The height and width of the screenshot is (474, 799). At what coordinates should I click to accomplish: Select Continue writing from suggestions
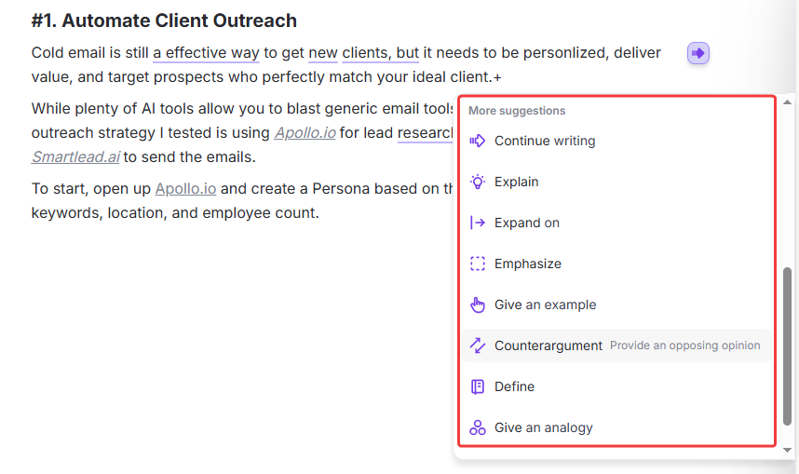coord(545,141)
